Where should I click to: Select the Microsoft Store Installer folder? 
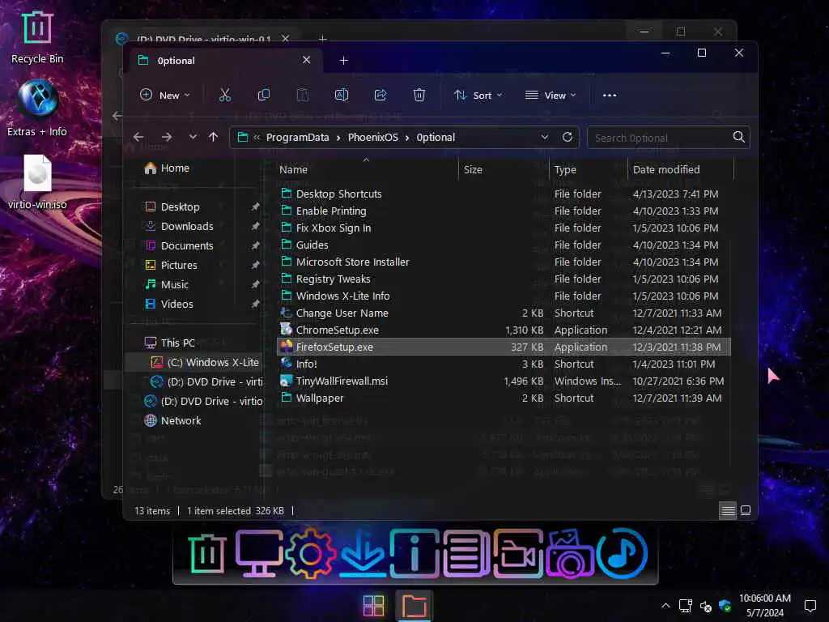pos(353,262)
